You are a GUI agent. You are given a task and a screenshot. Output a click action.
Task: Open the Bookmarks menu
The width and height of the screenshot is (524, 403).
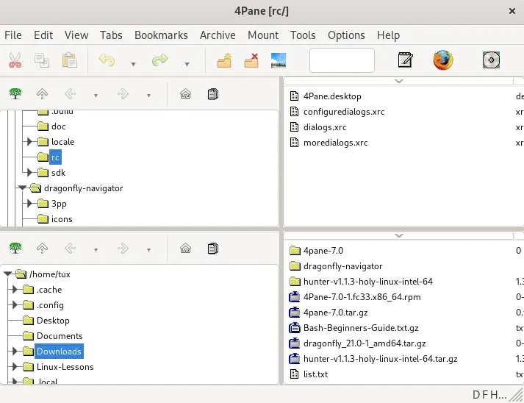161,35
